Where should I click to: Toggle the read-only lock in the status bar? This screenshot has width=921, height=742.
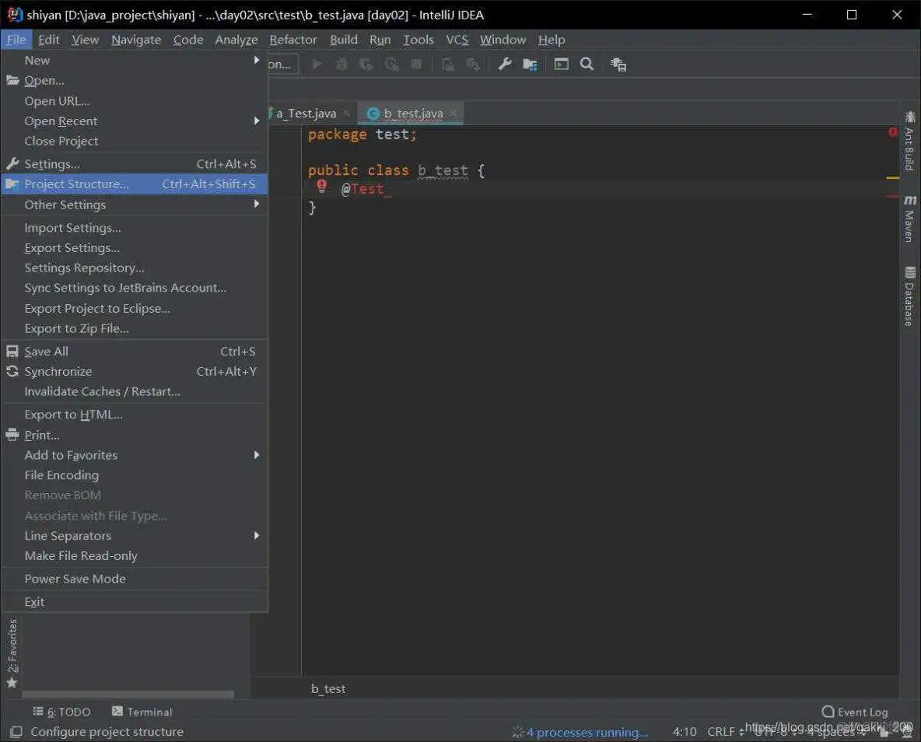[884, 732]
